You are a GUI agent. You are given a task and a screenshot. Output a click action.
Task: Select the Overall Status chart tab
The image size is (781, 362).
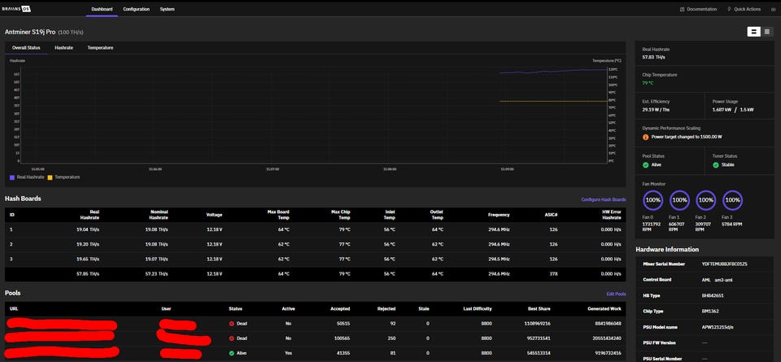click(x=26, y=48)
